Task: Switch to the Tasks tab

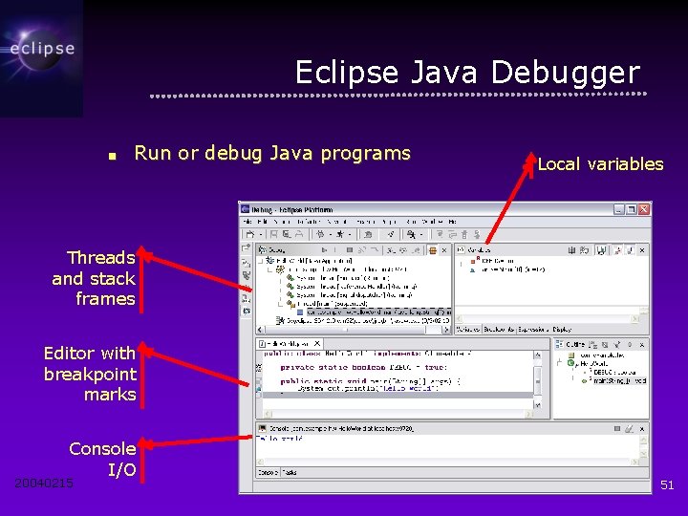Action: pos(290,473)
